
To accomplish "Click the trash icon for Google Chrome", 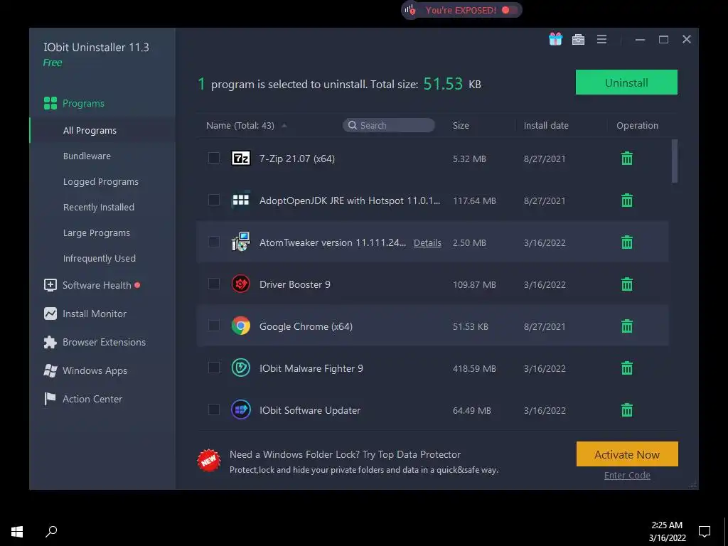I will 627,326.
